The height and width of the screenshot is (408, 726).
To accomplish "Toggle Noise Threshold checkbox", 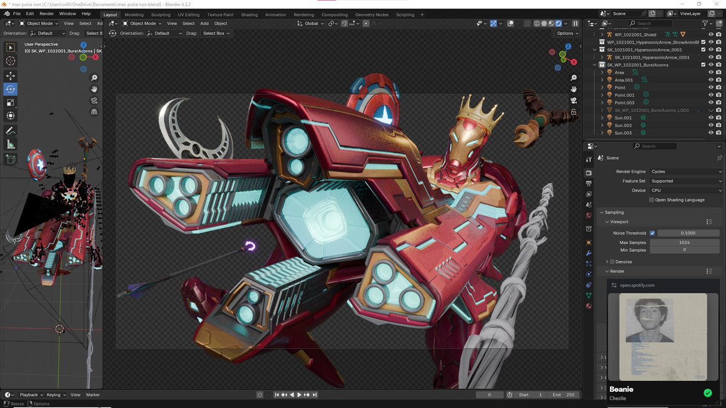I will pyautogui.click(x=652, y=233).
